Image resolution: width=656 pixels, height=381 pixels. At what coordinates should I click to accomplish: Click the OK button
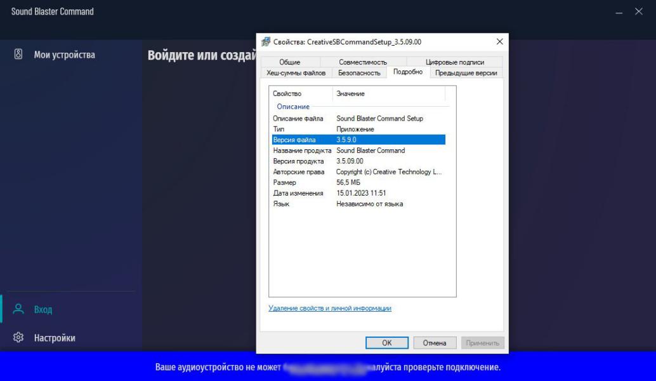point(387,343)
